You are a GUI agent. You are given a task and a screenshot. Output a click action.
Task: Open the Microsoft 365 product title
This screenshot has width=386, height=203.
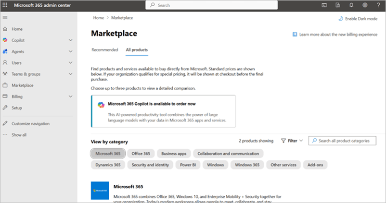[128, 187]
